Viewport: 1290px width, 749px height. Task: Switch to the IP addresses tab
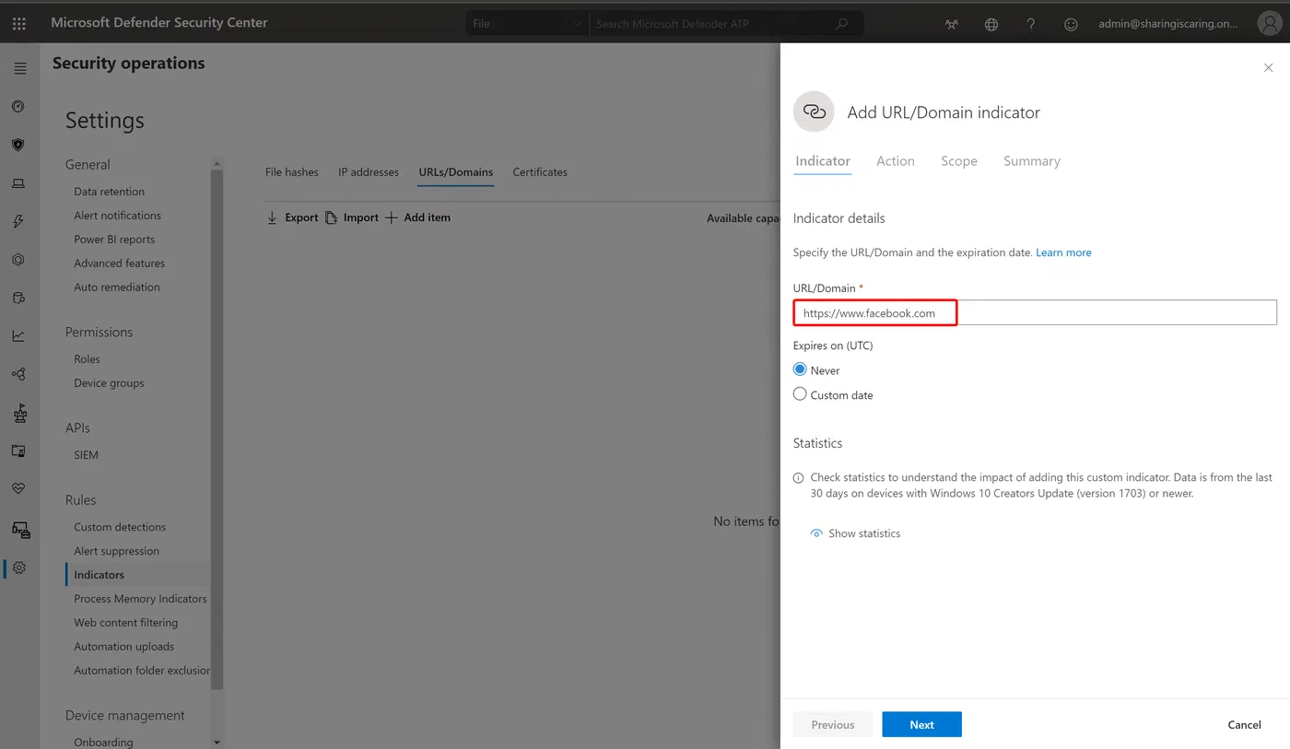tap(369, 172)
